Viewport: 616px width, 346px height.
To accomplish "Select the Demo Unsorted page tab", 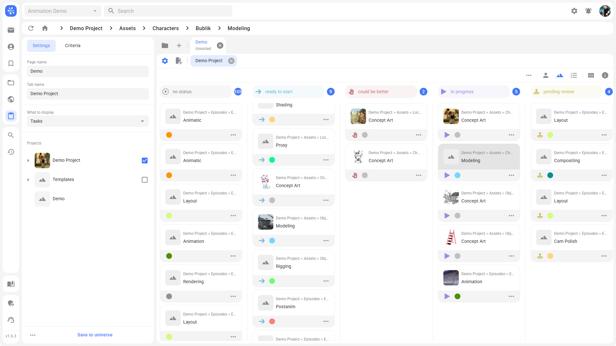I will [203, 45].
